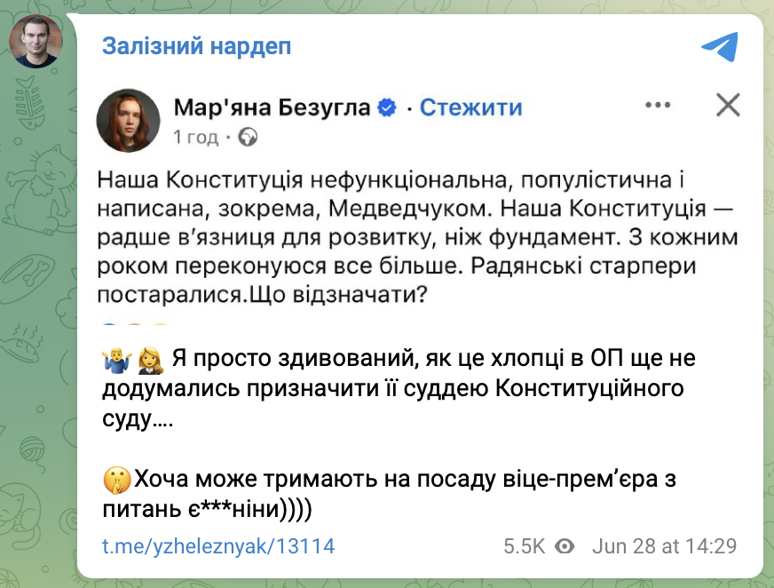
Task: Open the three-dots post options menu
Action: [x=658, y=107]
